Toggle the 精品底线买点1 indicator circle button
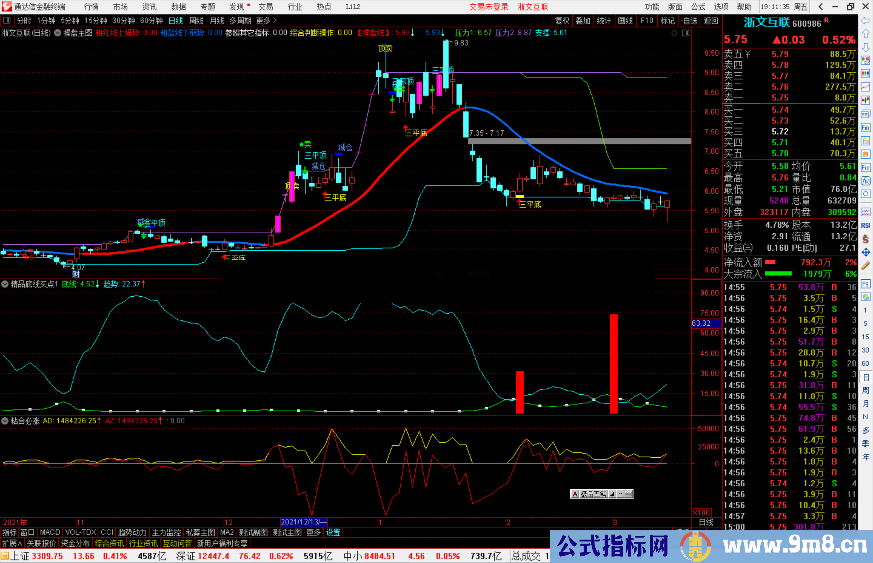 [x=5, y=284]
